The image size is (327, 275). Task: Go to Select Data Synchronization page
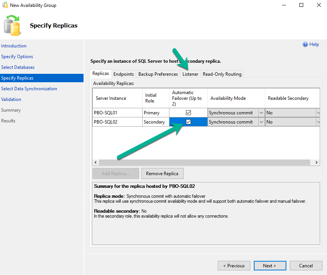point(29,89)
